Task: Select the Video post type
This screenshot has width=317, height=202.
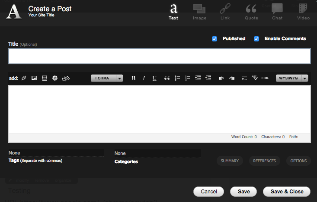Action: [303, 12]
